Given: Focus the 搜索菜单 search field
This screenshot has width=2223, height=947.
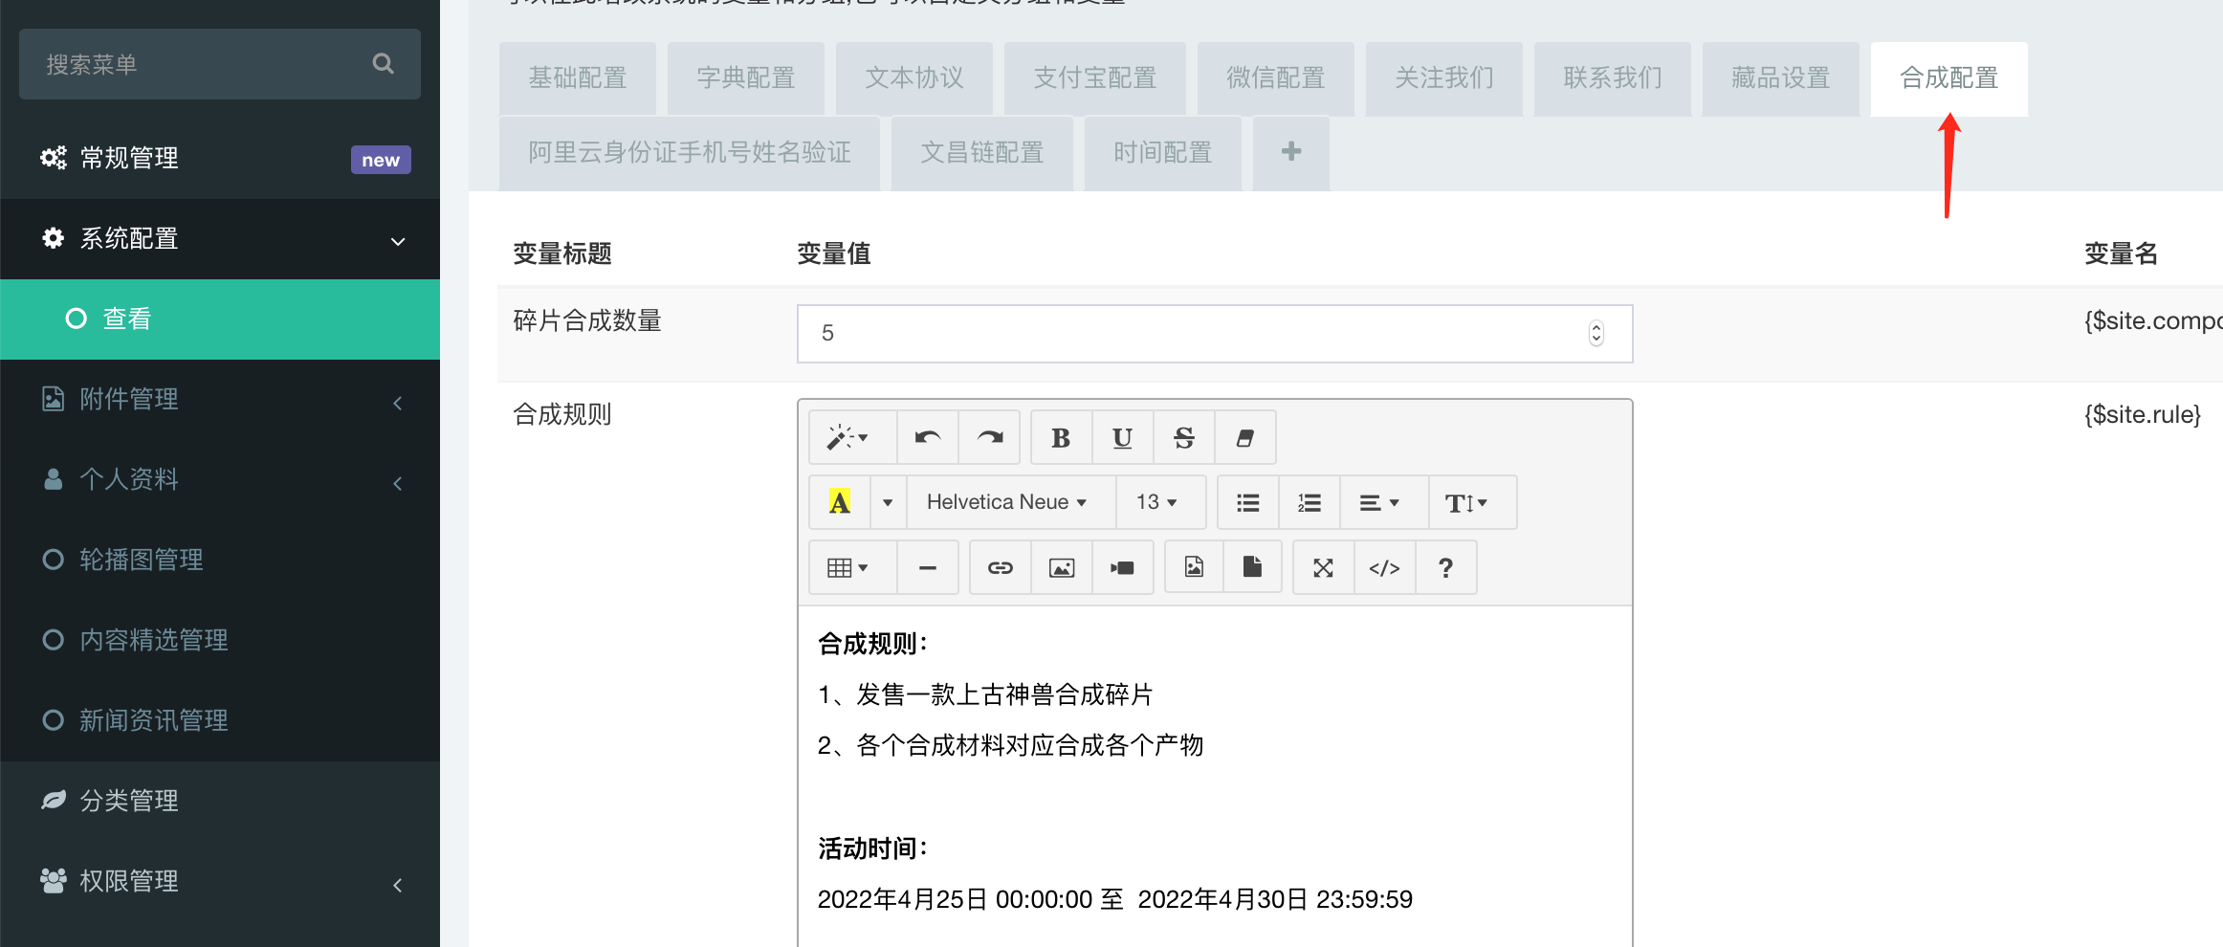Looking at the screenshot, I should point(220,64).
